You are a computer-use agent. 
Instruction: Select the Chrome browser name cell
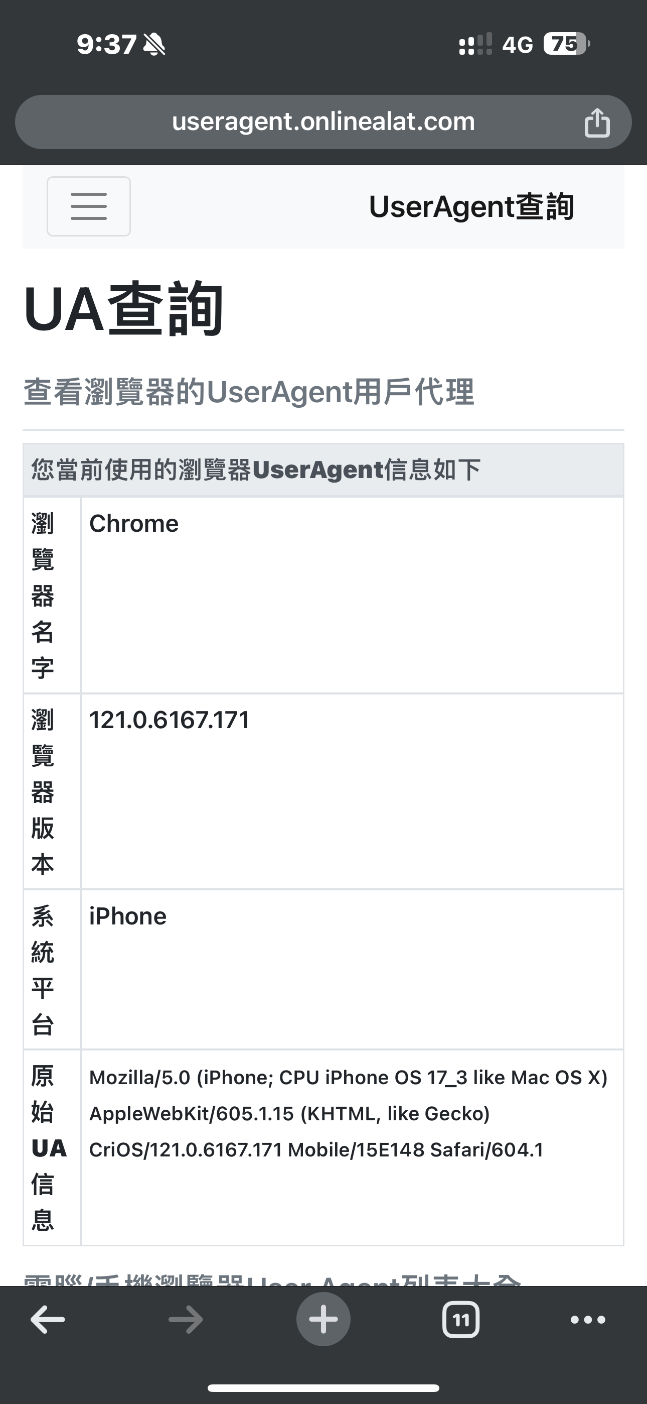pos(353,595)
